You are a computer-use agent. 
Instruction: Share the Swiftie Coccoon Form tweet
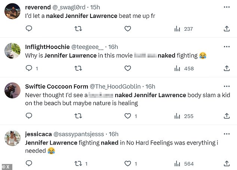(x=227, y=116)
